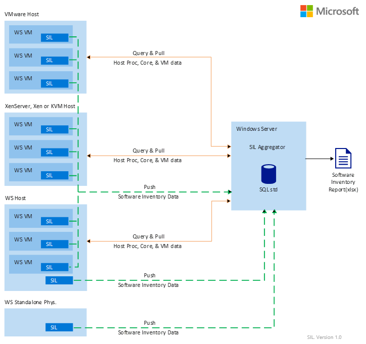Click "Query & Pull" label beside VMware Host
366x344 pixels.
[x=148, y=53]
